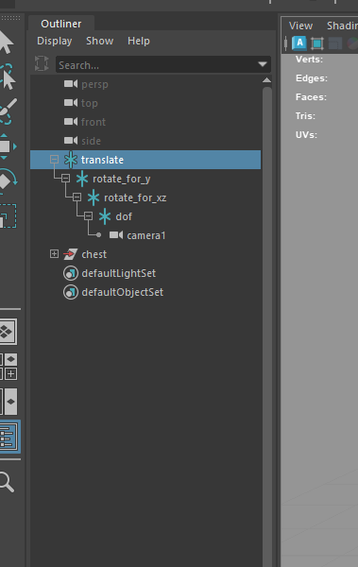Choose the two pane side-by-side layout icon
The height and width of the screenshot is (567, 358).
[x=9, y=402]
